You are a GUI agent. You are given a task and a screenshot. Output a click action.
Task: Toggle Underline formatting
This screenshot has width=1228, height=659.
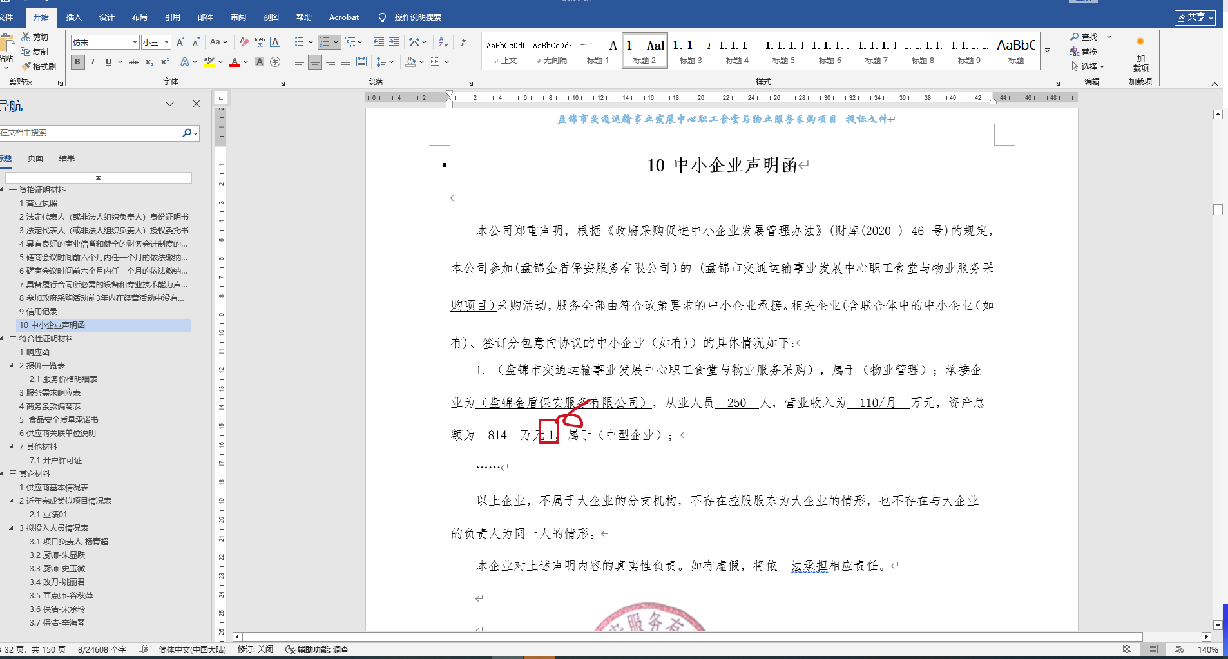pos(108,62)
